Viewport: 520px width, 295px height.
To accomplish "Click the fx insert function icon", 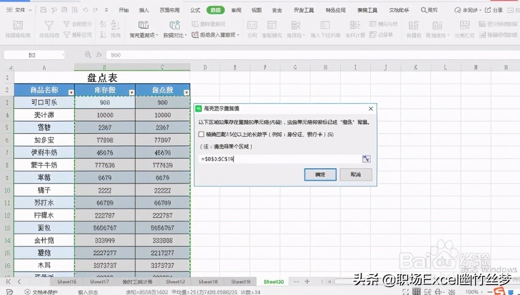I will 99,55.
